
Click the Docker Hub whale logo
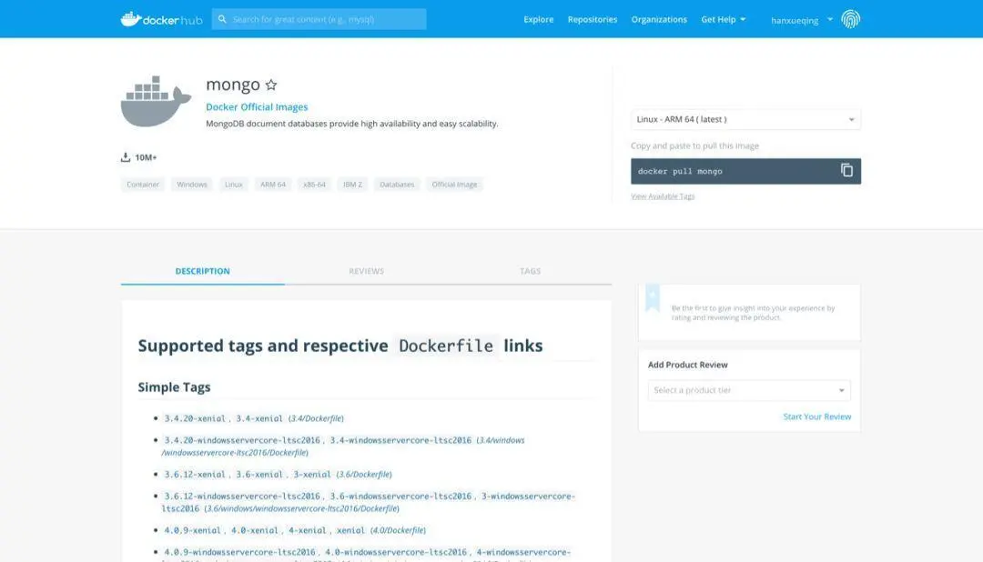[161, 19]
